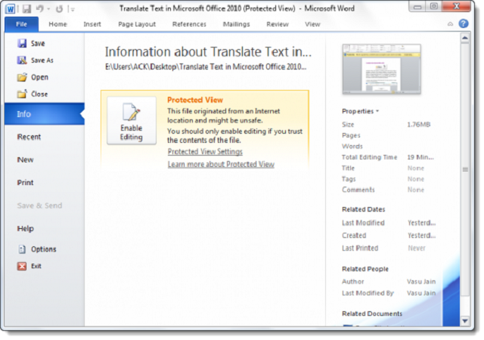
Task: Click the scrollbar down arrow
Action: 465,321
